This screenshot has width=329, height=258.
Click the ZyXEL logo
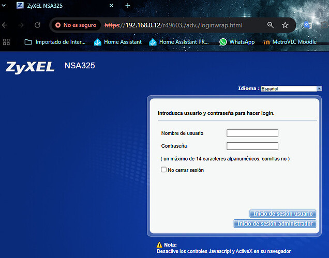(30, 67)
